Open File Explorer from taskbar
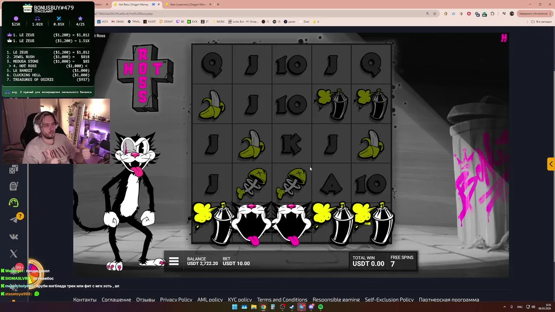The image size is (555, 312). pos(254,307)
